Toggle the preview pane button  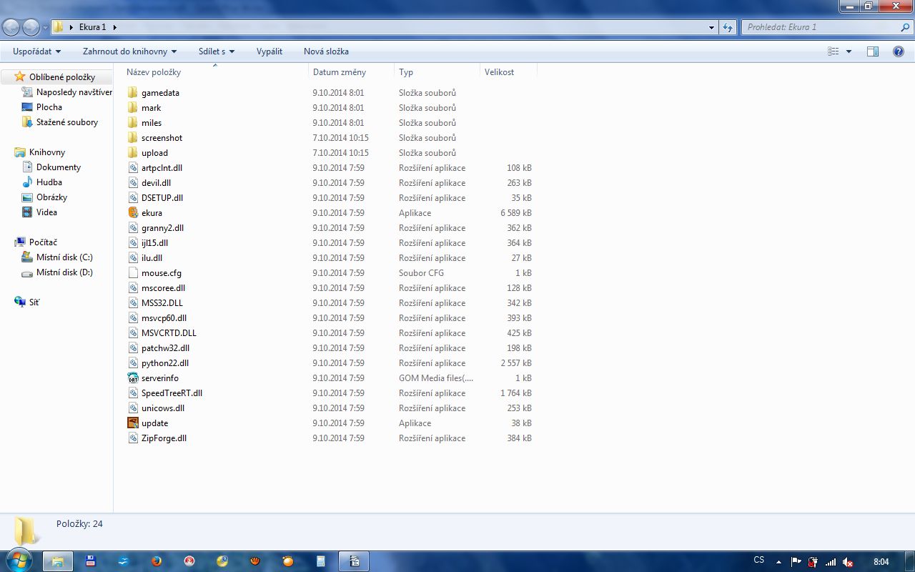[872, 51]
